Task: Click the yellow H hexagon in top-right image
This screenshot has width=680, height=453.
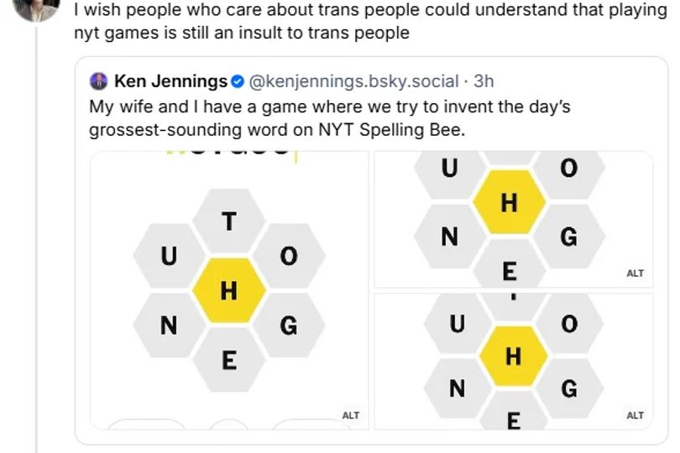Action: click(509, 202)
